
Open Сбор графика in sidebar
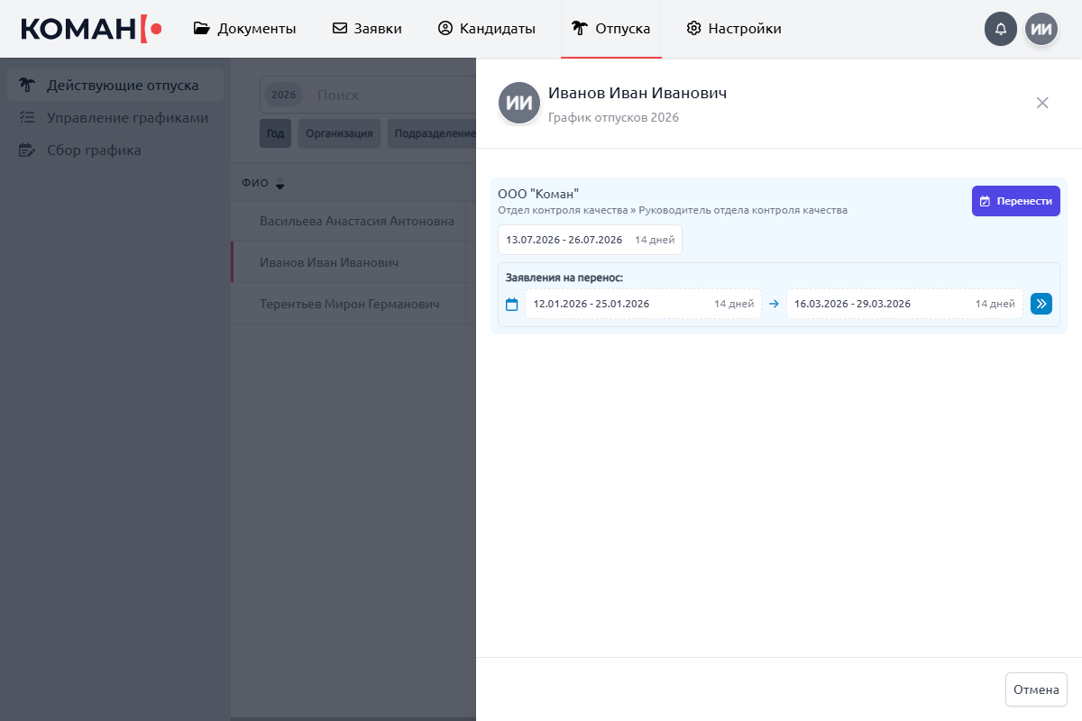pos(94,151)
